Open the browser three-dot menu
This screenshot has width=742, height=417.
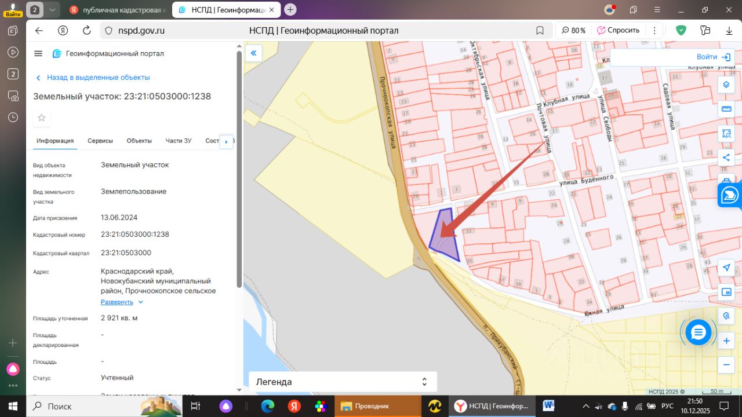click(x=654, y=30)
